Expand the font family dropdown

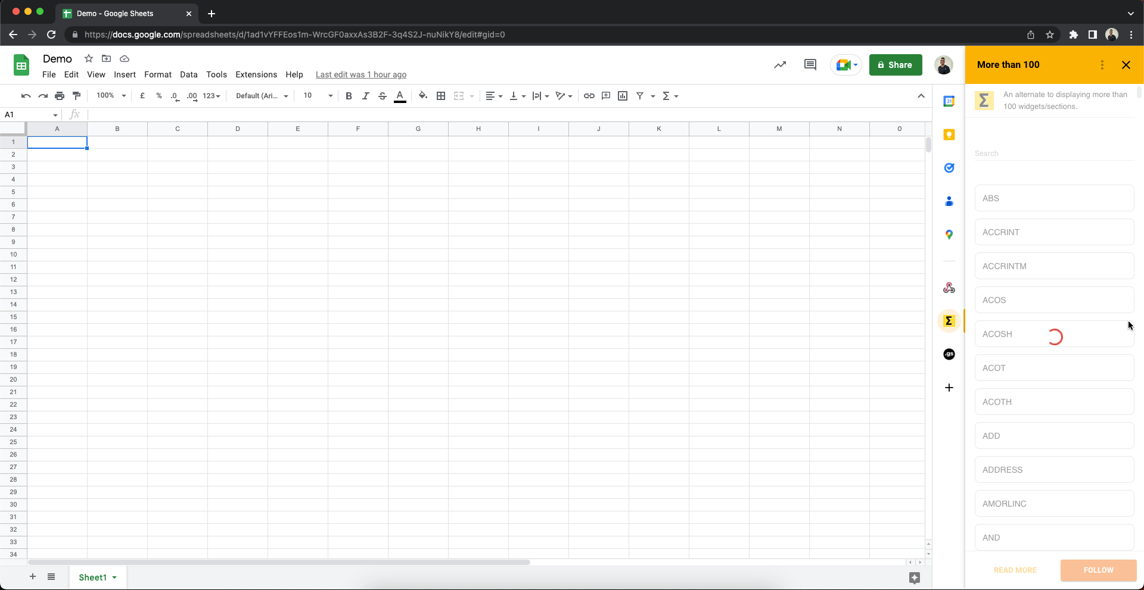point(262,96)
